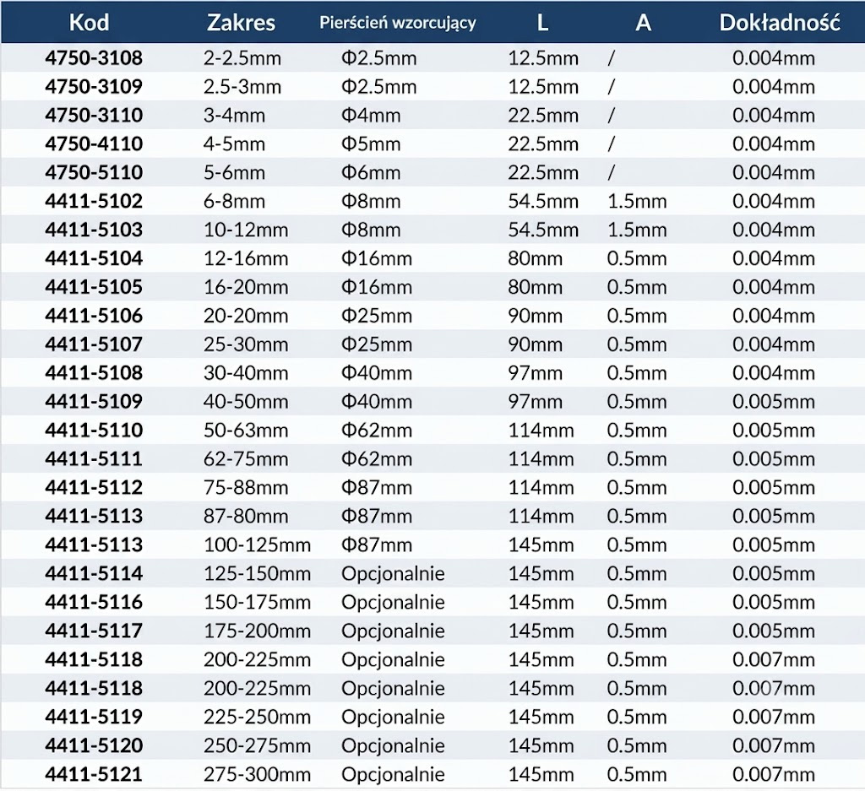Click the Pierścień wzorcujący column header
Screen dimensions: 865x791
tap(398, 23)
